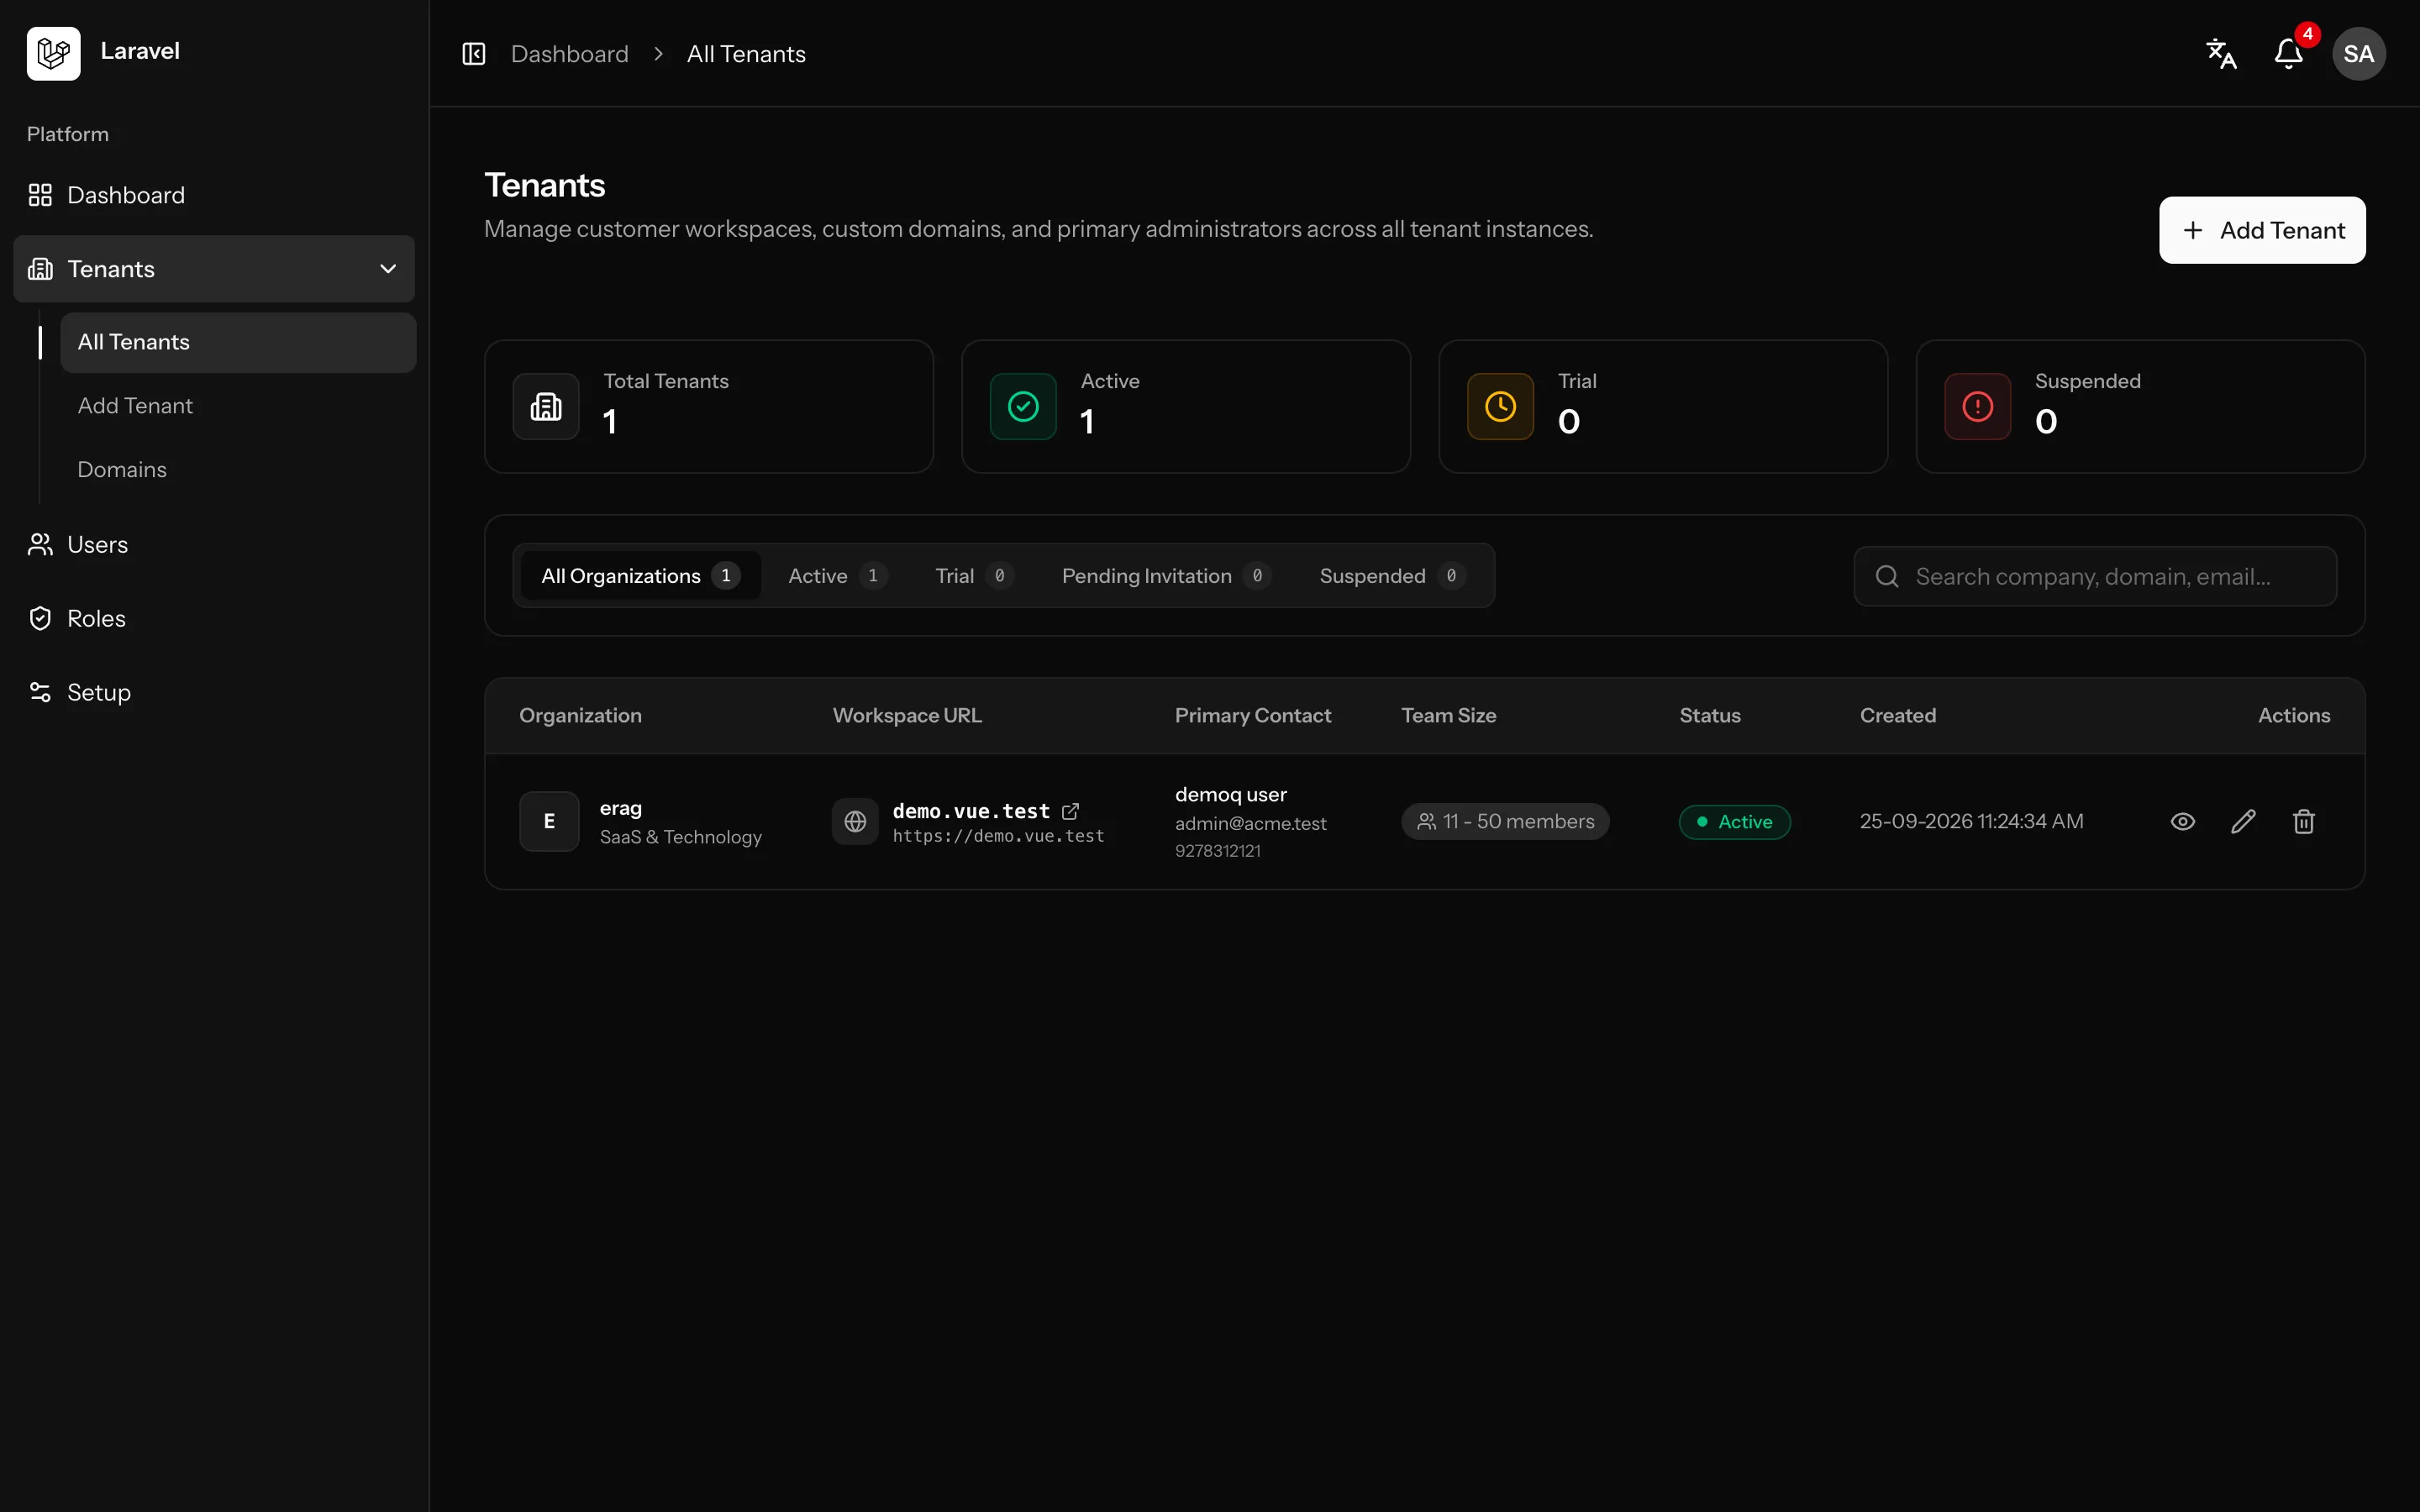Click the Active checkmark card icon
Viewport: 2420px width, 1512px height.
coord(1023,406)
